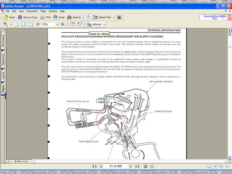Expand the eBooks dropdown menu
This screenshot has height=174, width=232.
(x=104, y=24)
